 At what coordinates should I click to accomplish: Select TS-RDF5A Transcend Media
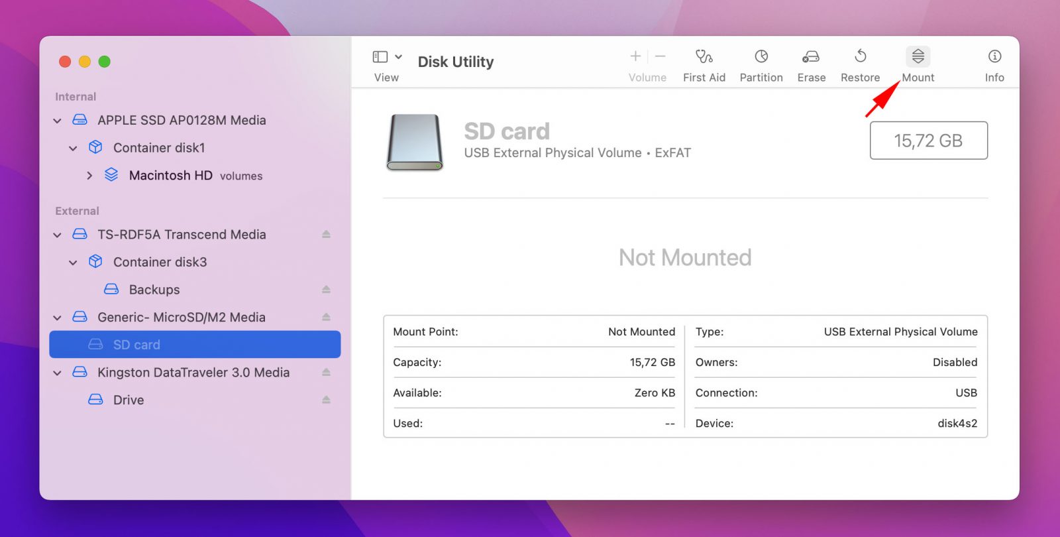[x=195, y=234]
